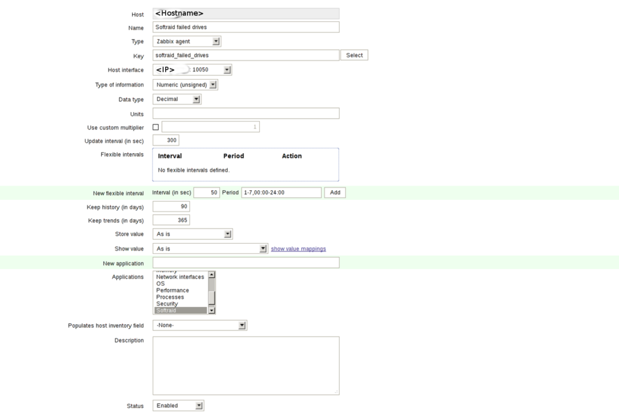Click Add button for new flexible interval
Screen dimensions: 619x412
[x=335, y=192]
